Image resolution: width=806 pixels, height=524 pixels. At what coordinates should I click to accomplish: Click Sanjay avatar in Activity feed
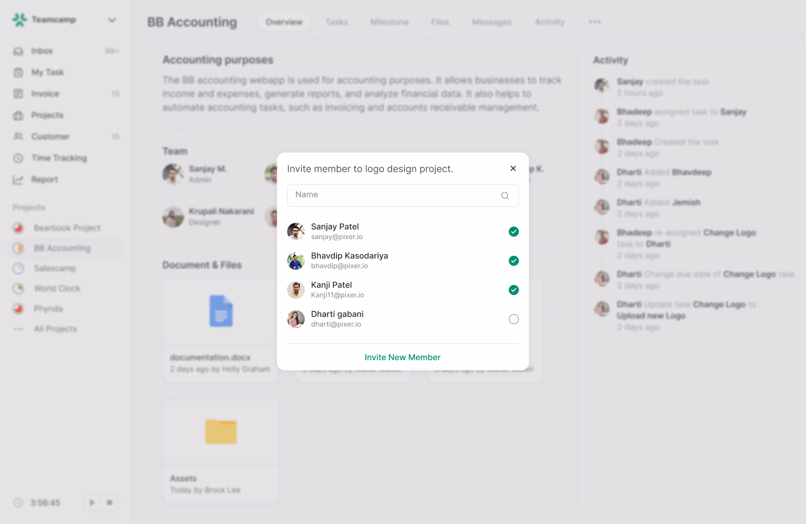click(602, 85)
